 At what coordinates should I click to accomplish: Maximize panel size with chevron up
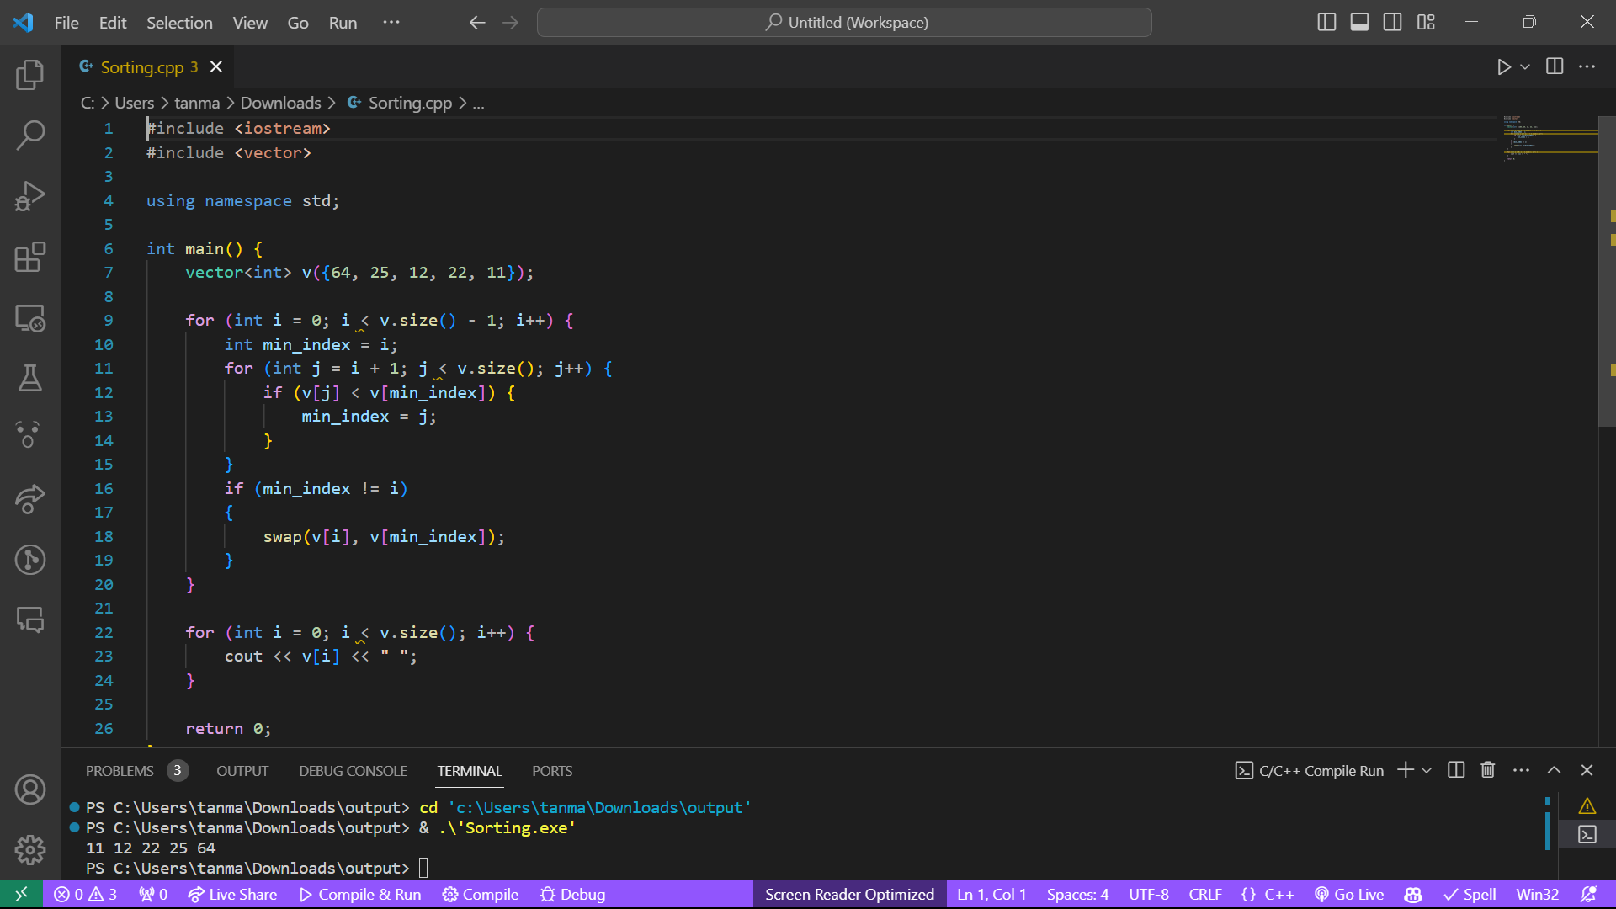point(1555,770)
